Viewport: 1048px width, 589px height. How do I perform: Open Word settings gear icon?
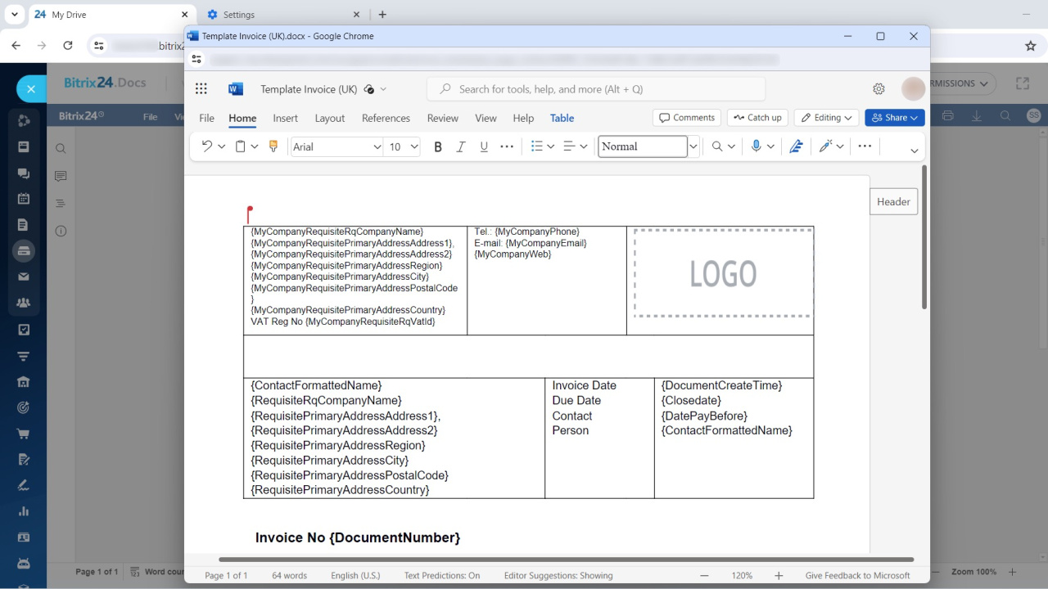[x=879, y=89]
